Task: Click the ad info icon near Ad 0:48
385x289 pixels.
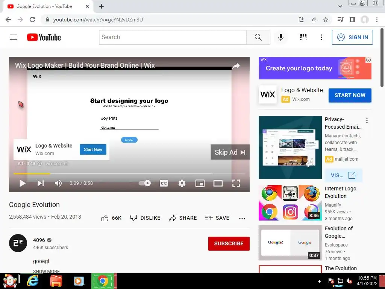Action: tap(40, 164)
